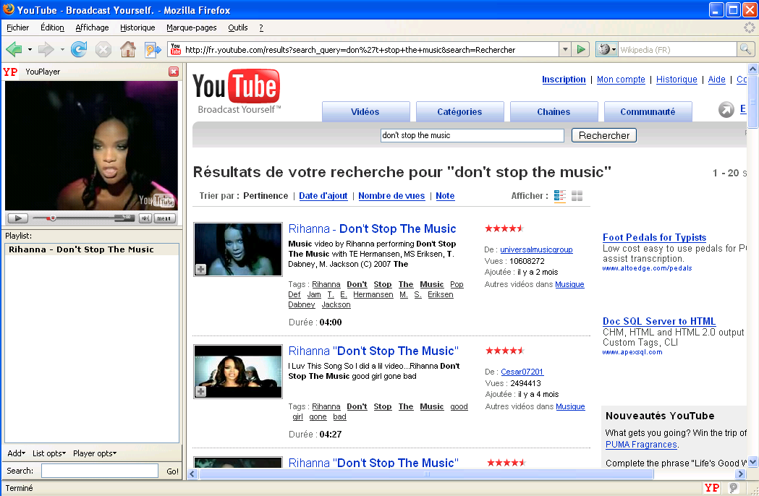Viewport: 759px width, 496px height.
Task: Open the Doc SQL Server to HTML ad
Action: click(x=659, y=321)
